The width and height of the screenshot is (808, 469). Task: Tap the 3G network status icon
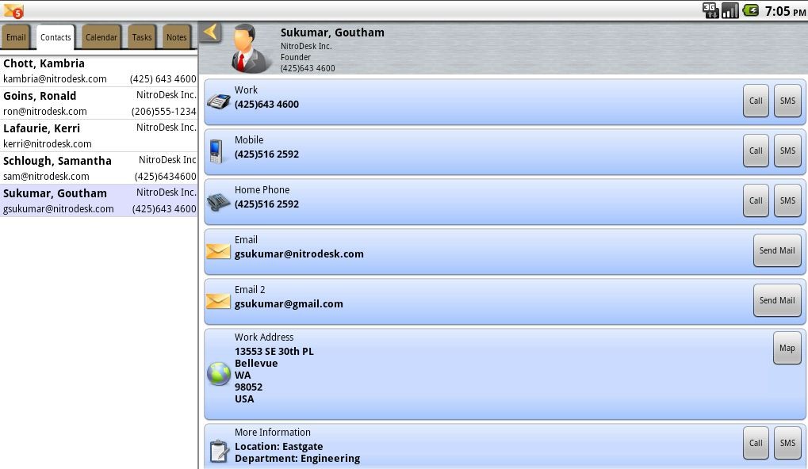pyautogui.click(x=710, y=10)
